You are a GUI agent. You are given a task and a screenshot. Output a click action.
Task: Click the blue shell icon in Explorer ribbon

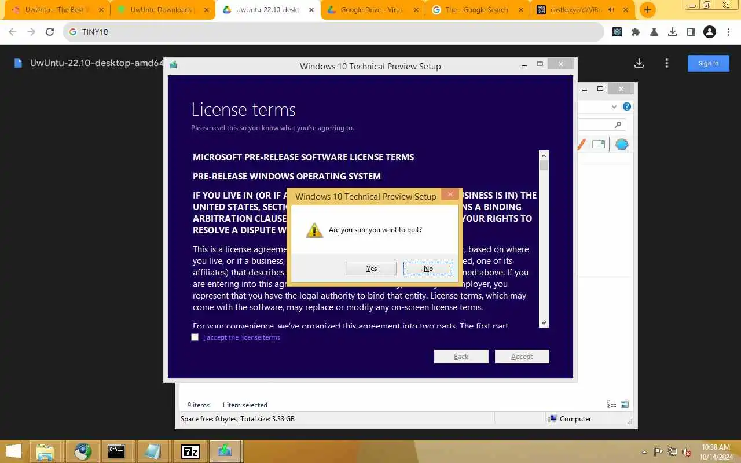[622, 144]
